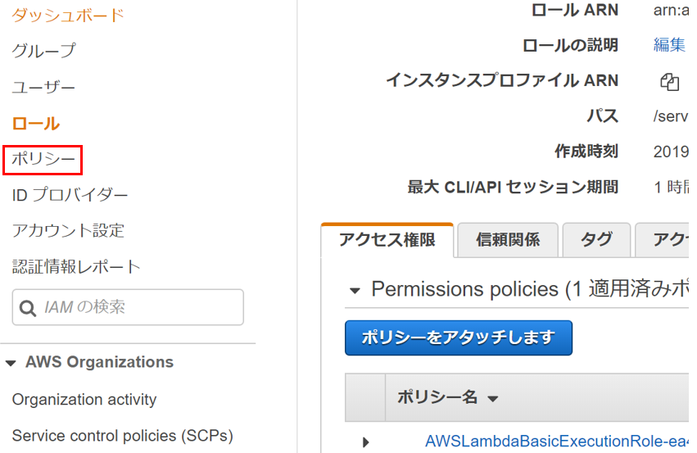The width and height of the screenshot is (697, 453).
Task: Open ユーザー in the sidebar
Action: tap(43, 87)
